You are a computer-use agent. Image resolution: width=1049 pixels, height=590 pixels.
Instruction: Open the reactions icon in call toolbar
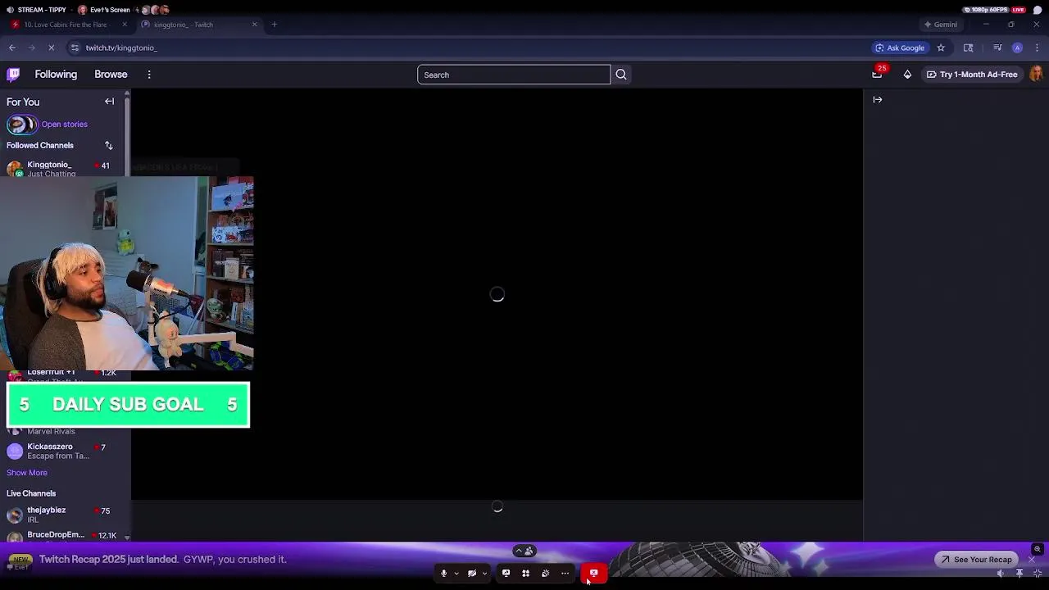click(x=545, y=574)
